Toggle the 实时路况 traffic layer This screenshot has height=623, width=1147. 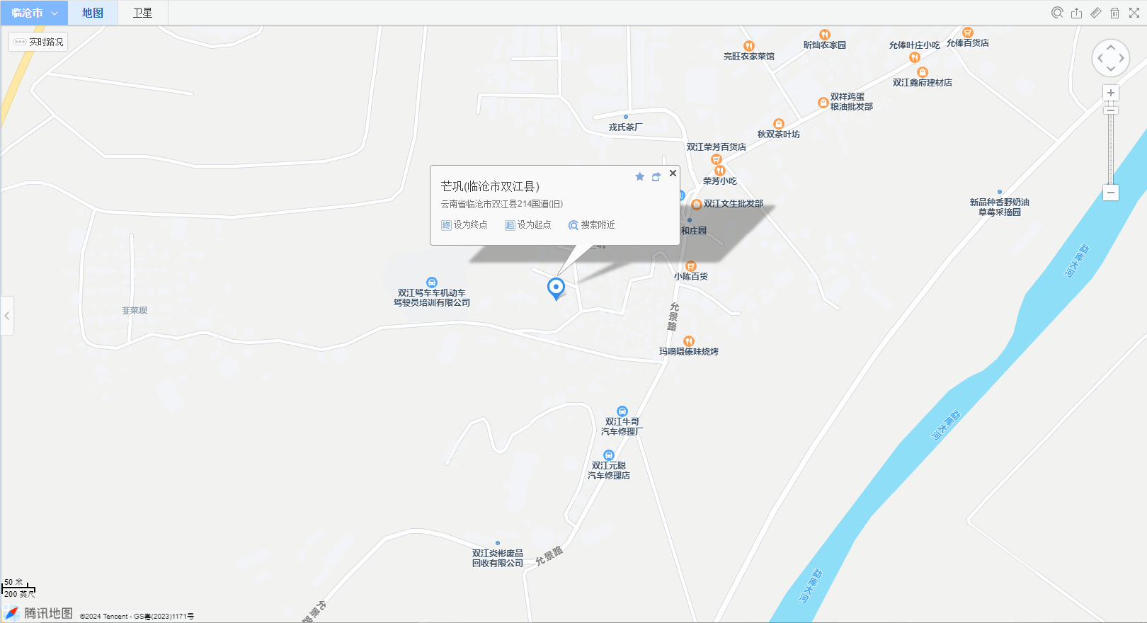coord(38,42)
